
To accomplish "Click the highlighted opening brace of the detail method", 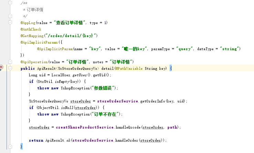I will tap(171, 68).
